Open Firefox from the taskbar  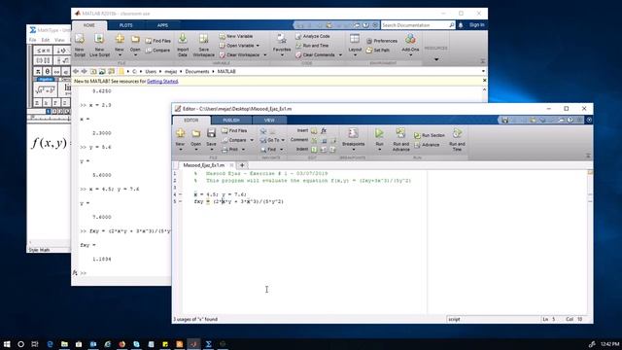[x=122, y=344]
